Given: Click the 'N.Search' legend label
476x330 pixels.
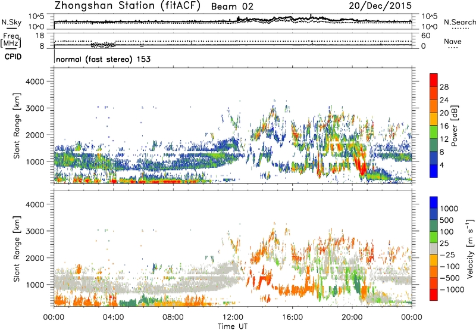Looking at the screenshot, I should click(460, 22).
